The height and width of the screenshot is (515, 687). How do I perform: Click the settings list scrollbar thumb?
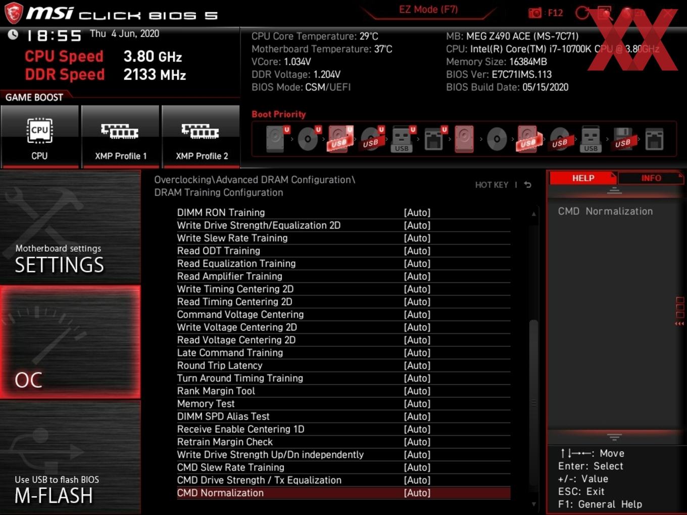coord(533,402)
